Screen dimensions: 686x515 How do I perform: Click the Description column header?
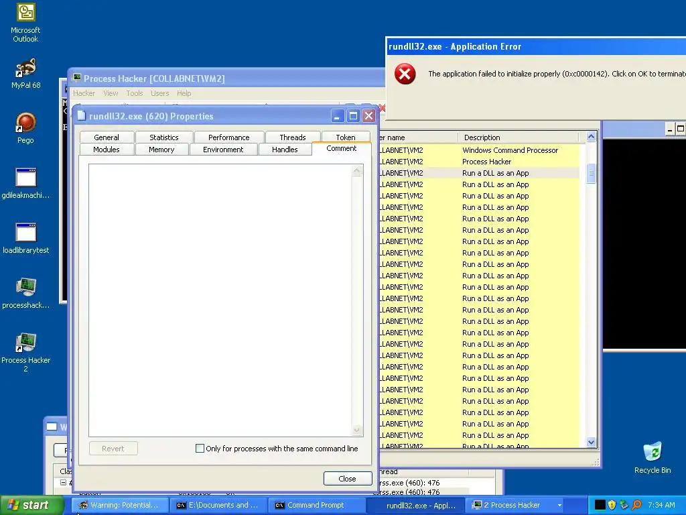518,137
